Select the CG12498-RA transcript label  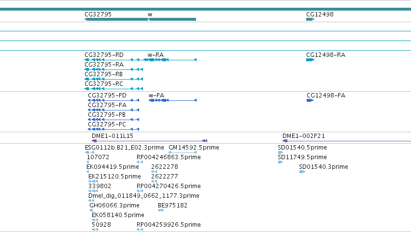(x=326, y=55)
